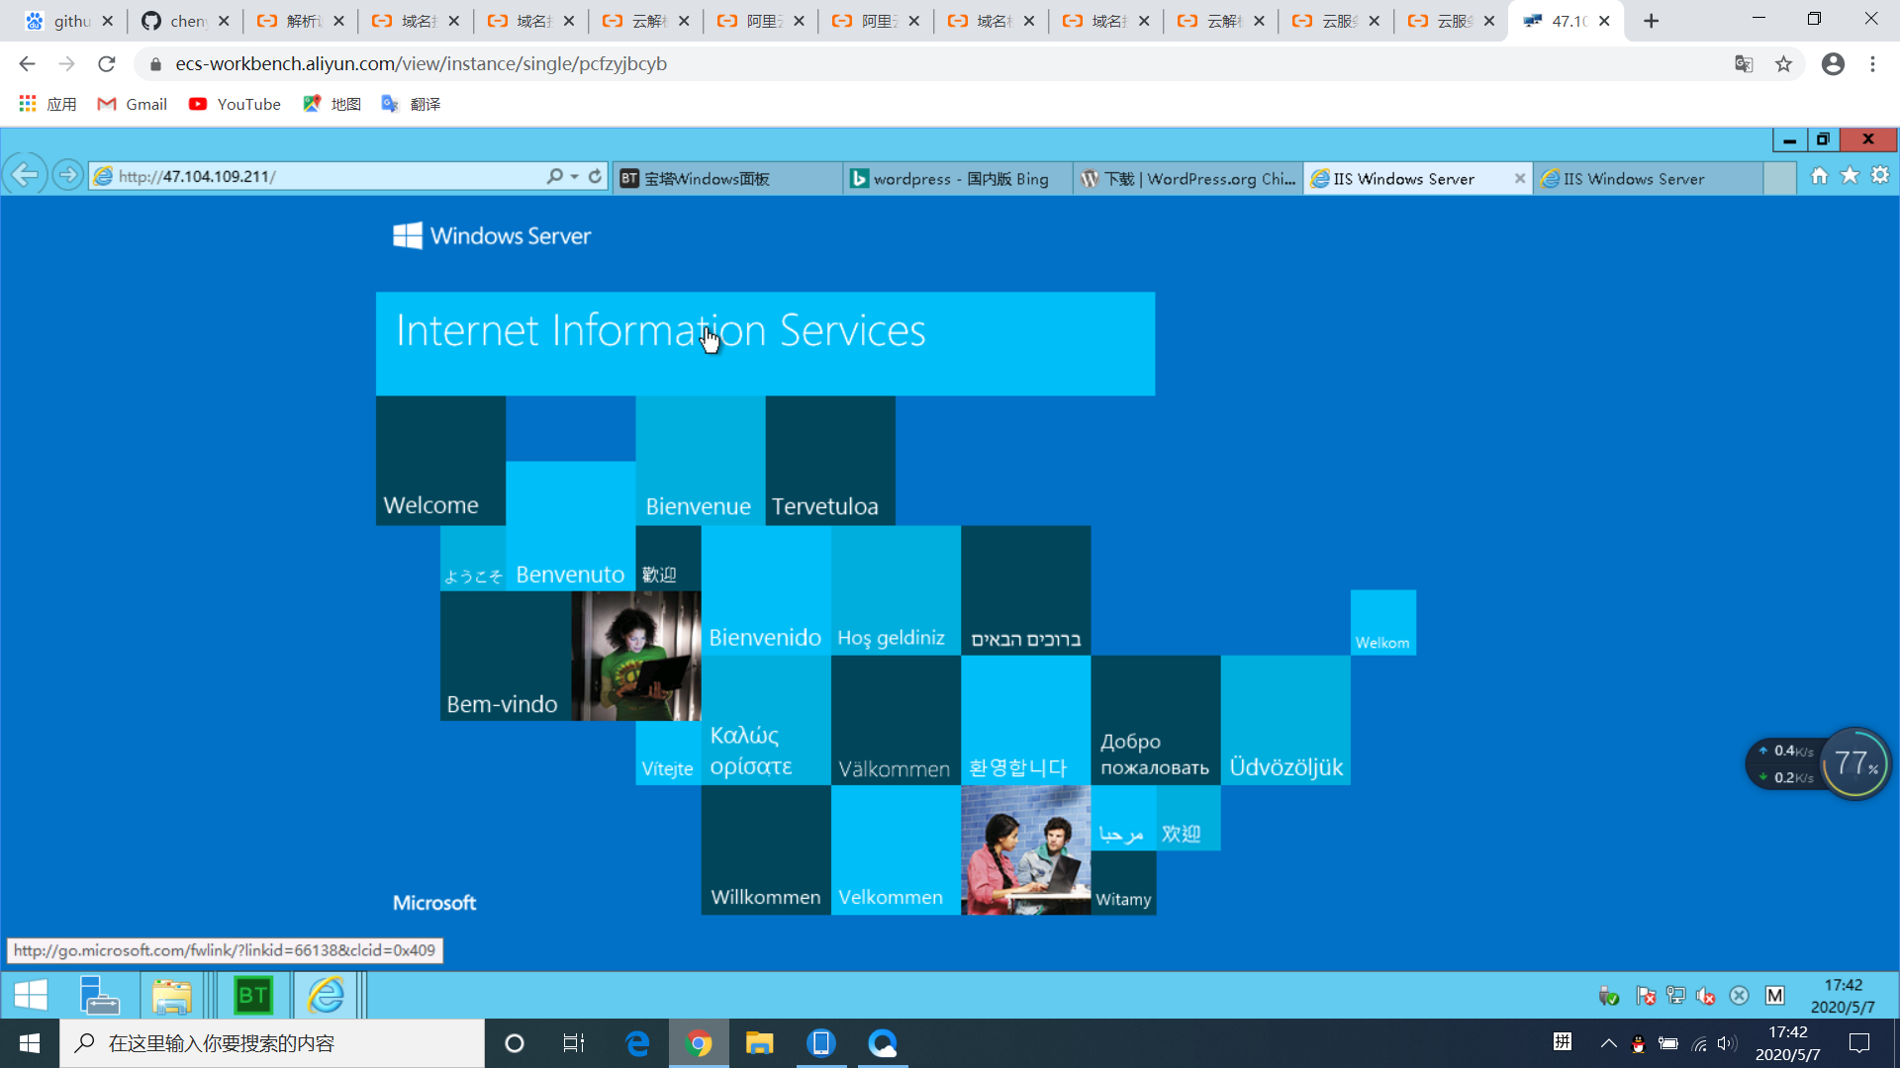Click IE forward button in remote window

tap(67, 176)
